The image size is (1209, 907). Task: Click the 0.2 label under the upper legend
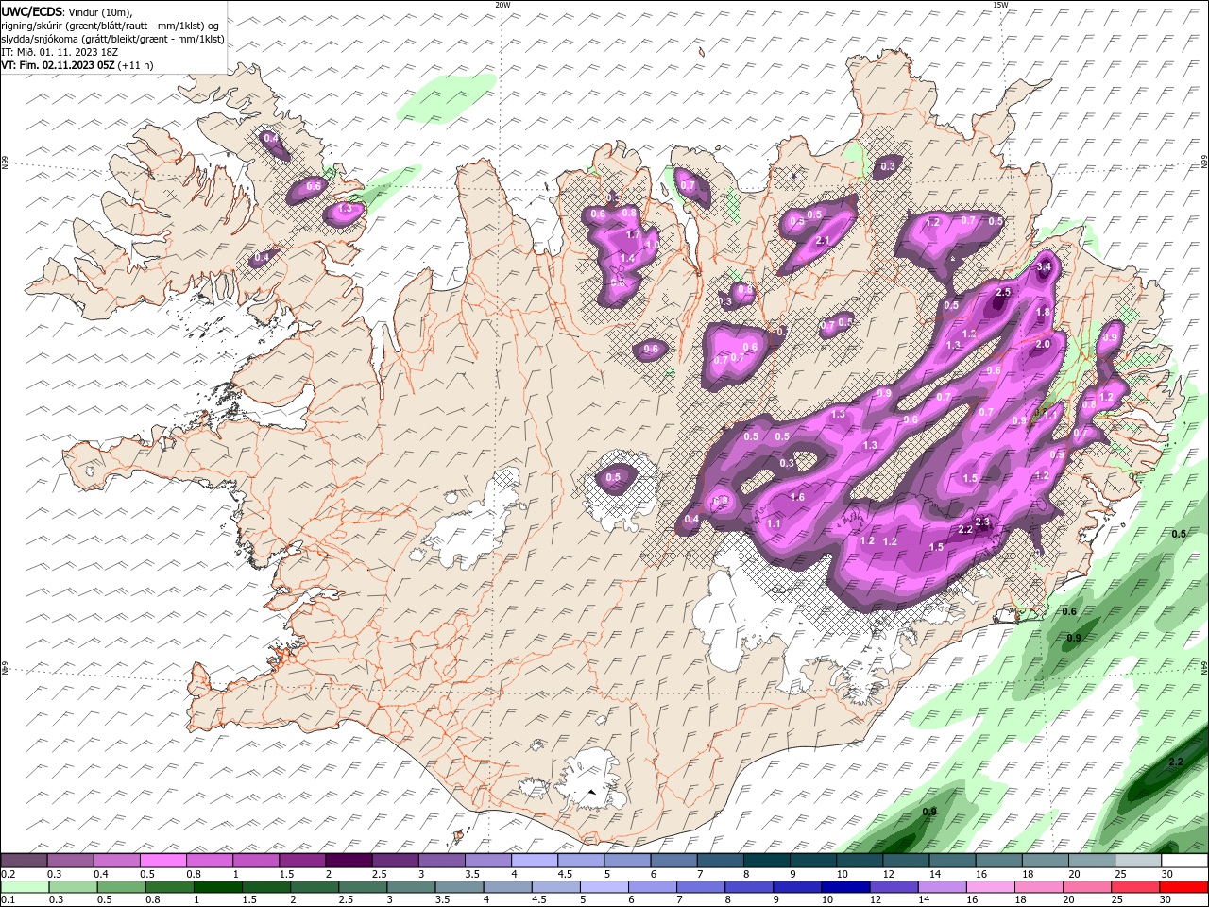click(8, 874)
